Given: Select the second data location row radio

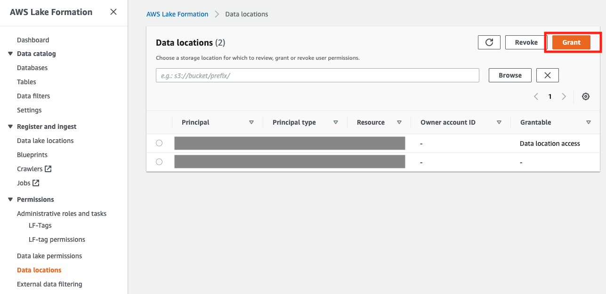Looking at the screenshot, I should pyautogui.click(x=159, y=162).
